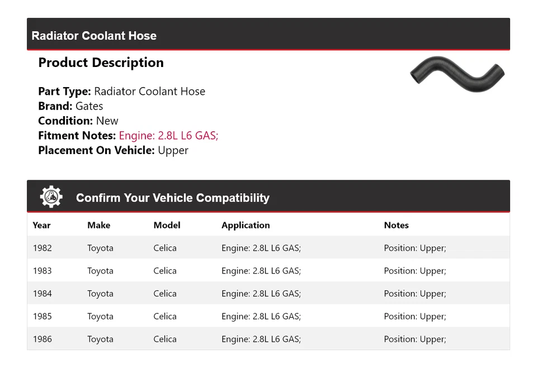Click Toyota in the 1985 row
537x368 pixels.
(x=100, y=317)
